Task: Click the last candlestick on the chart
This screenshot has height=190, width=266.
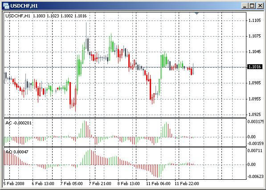Action: tap(193, 69)
